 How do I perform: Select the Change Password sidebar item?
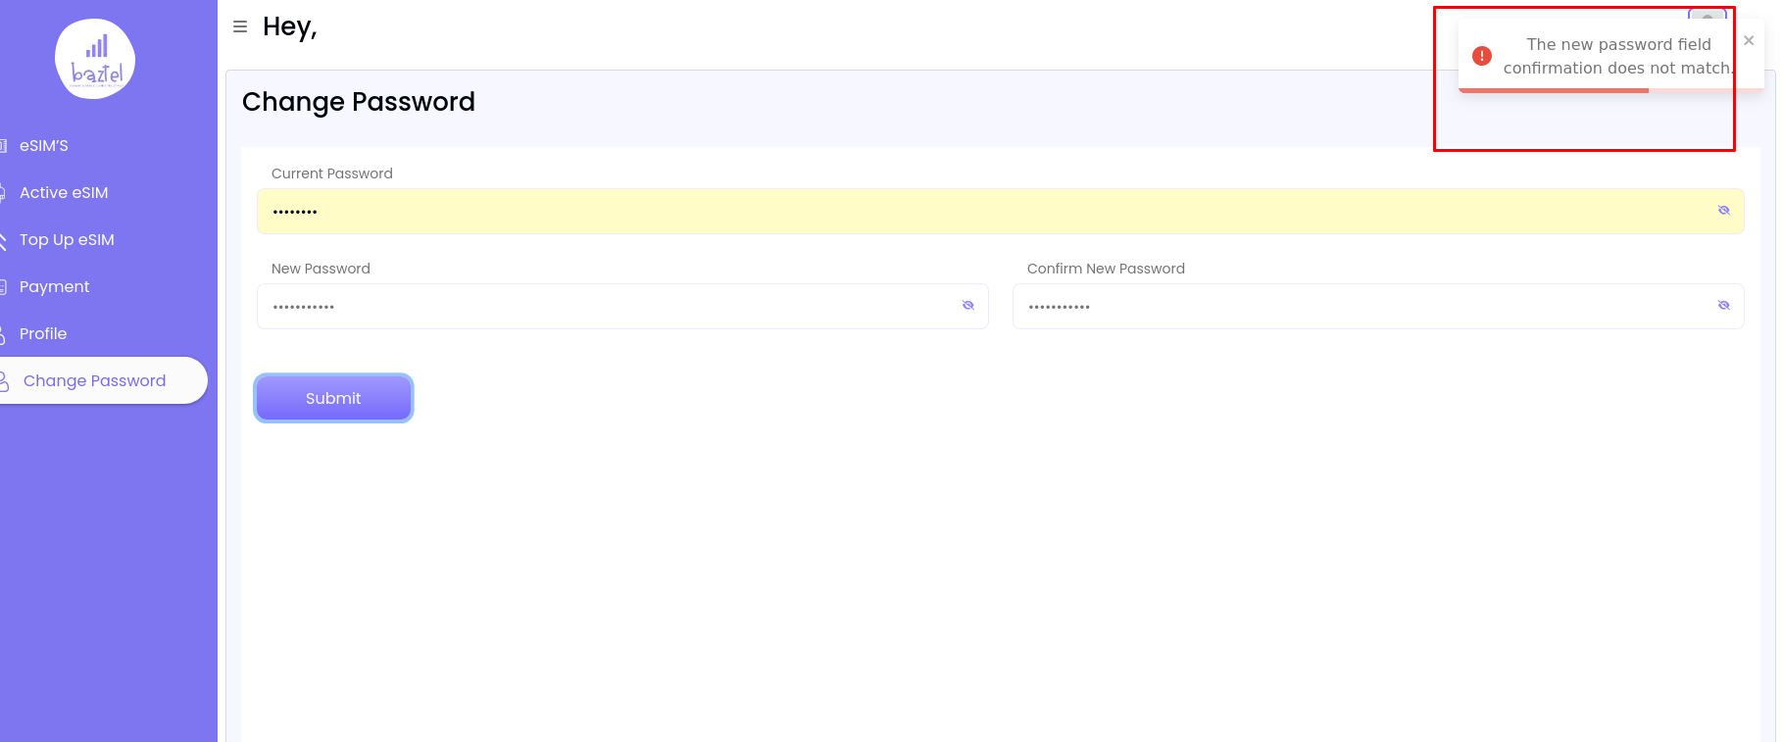click(x=94, y=380)
